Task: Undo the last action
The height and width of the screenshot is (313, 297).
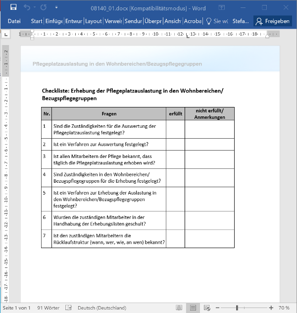Action: pos(27,7)
